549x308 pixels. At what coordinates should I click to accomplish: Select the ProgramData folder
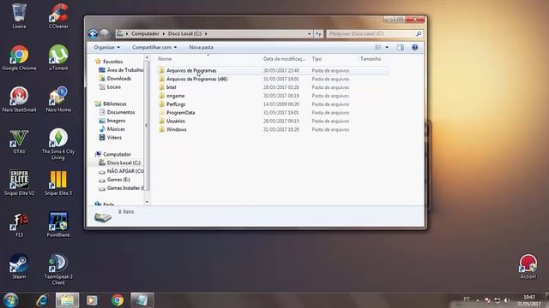273,112
